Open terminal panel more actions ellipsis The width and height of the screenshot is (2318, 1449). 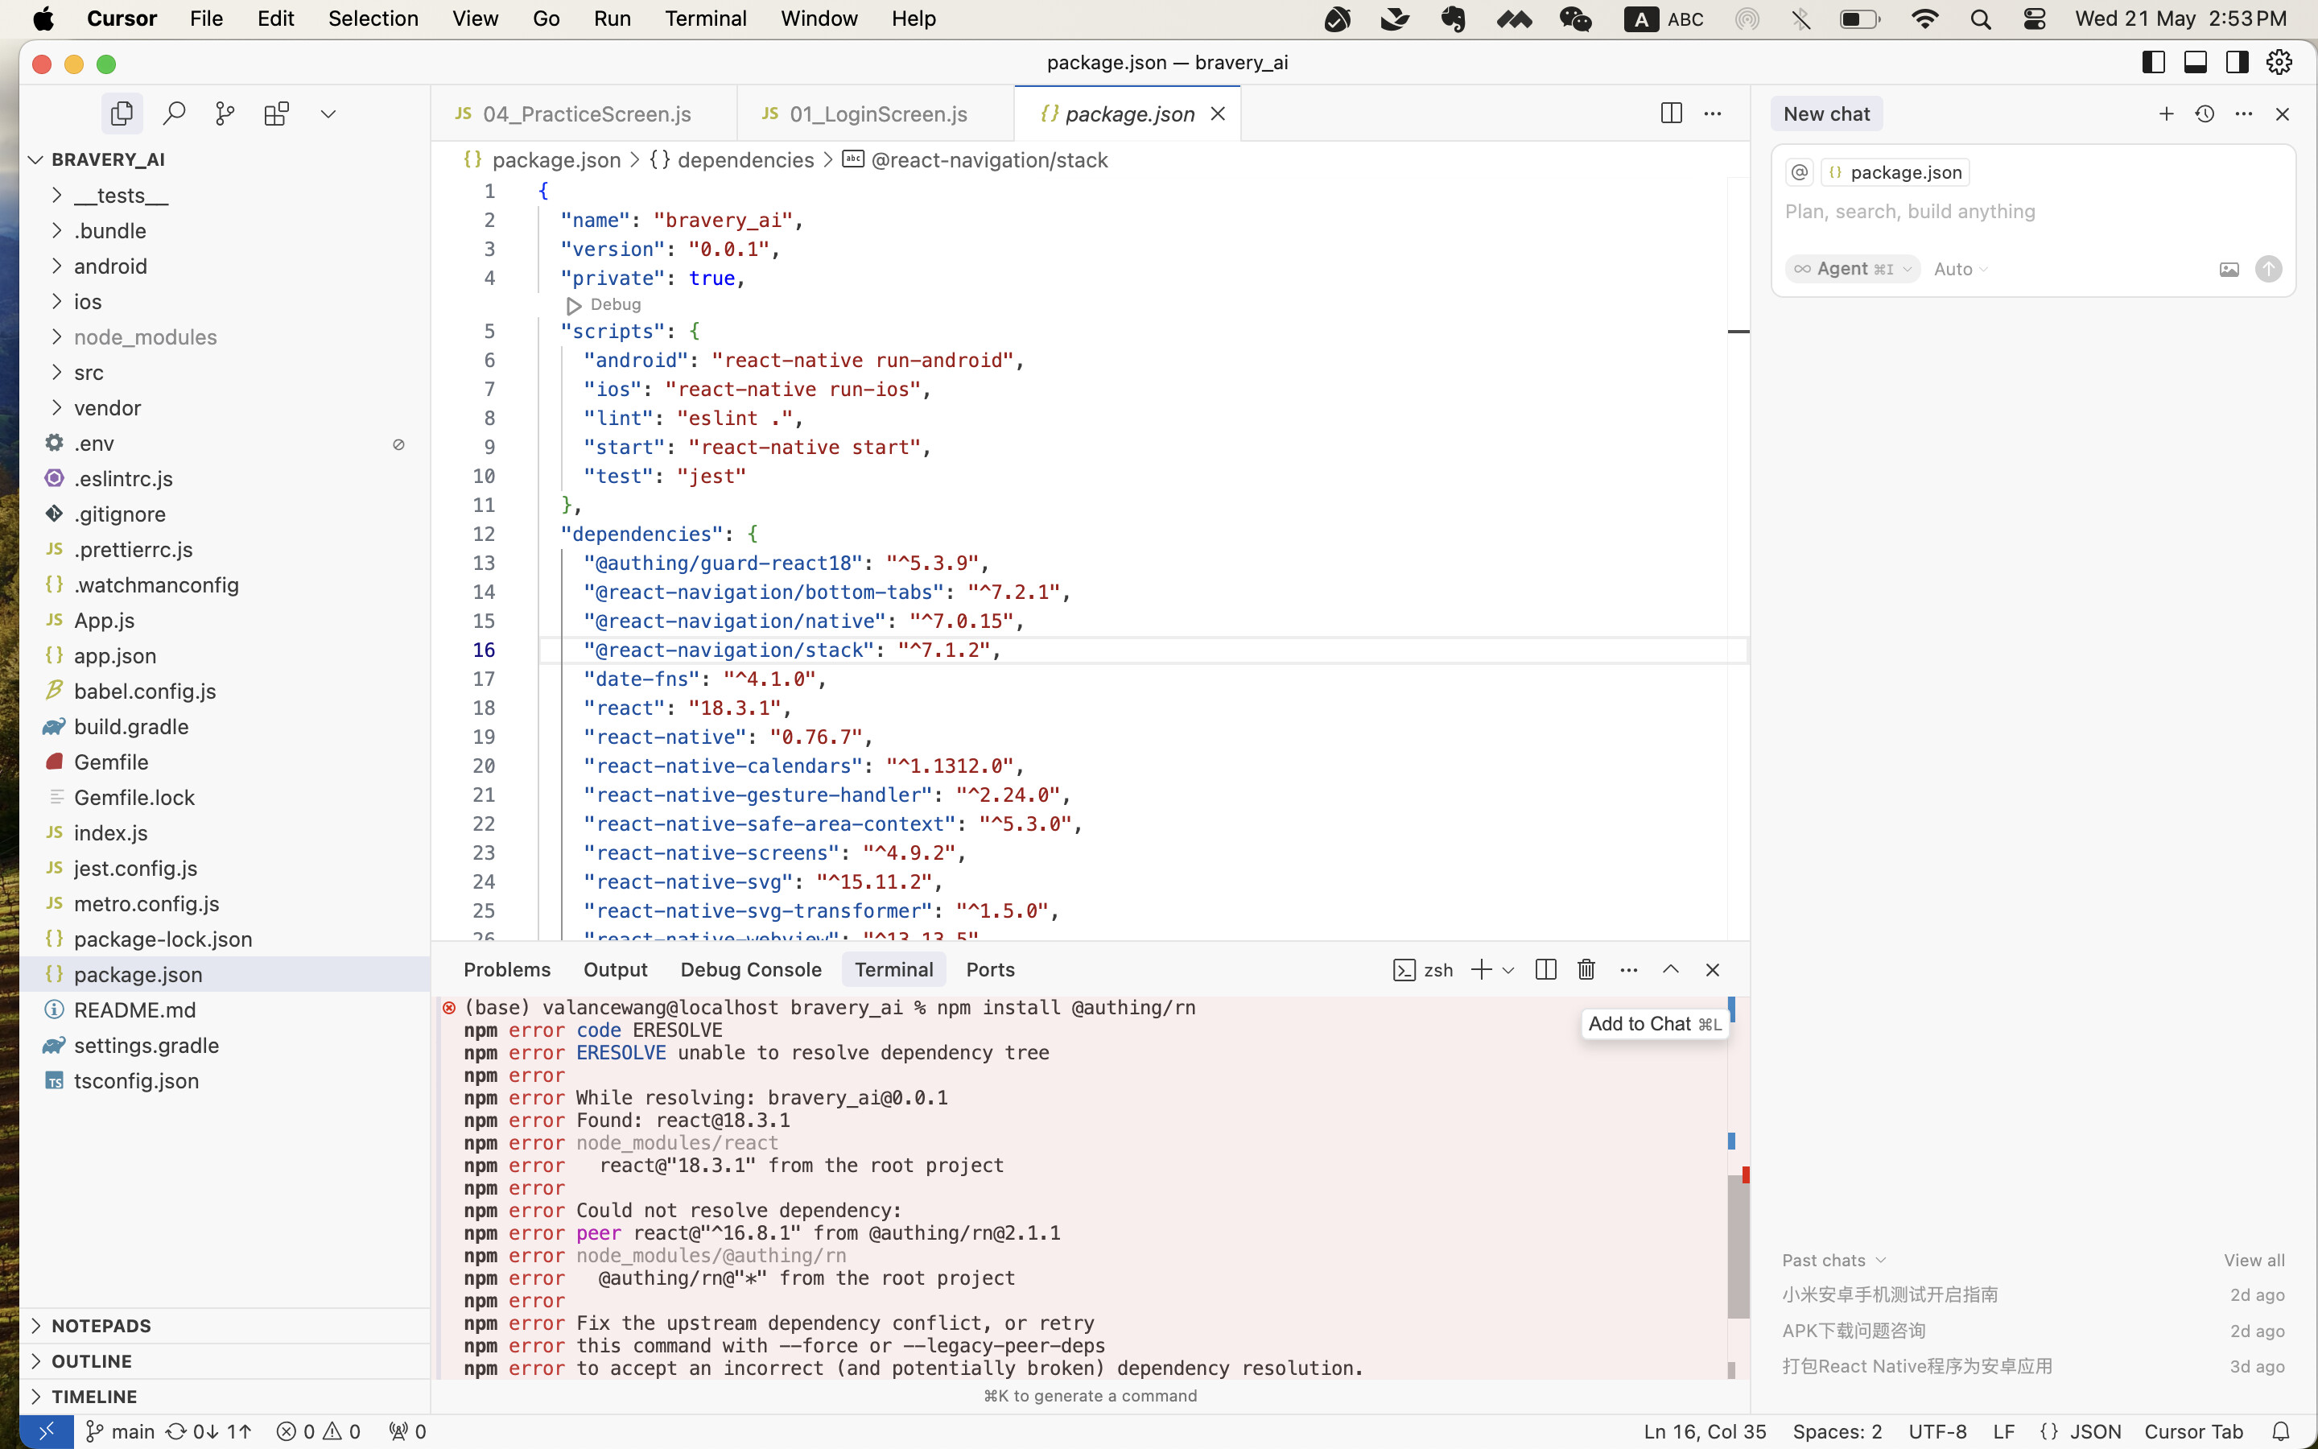tap(1628, 970)
